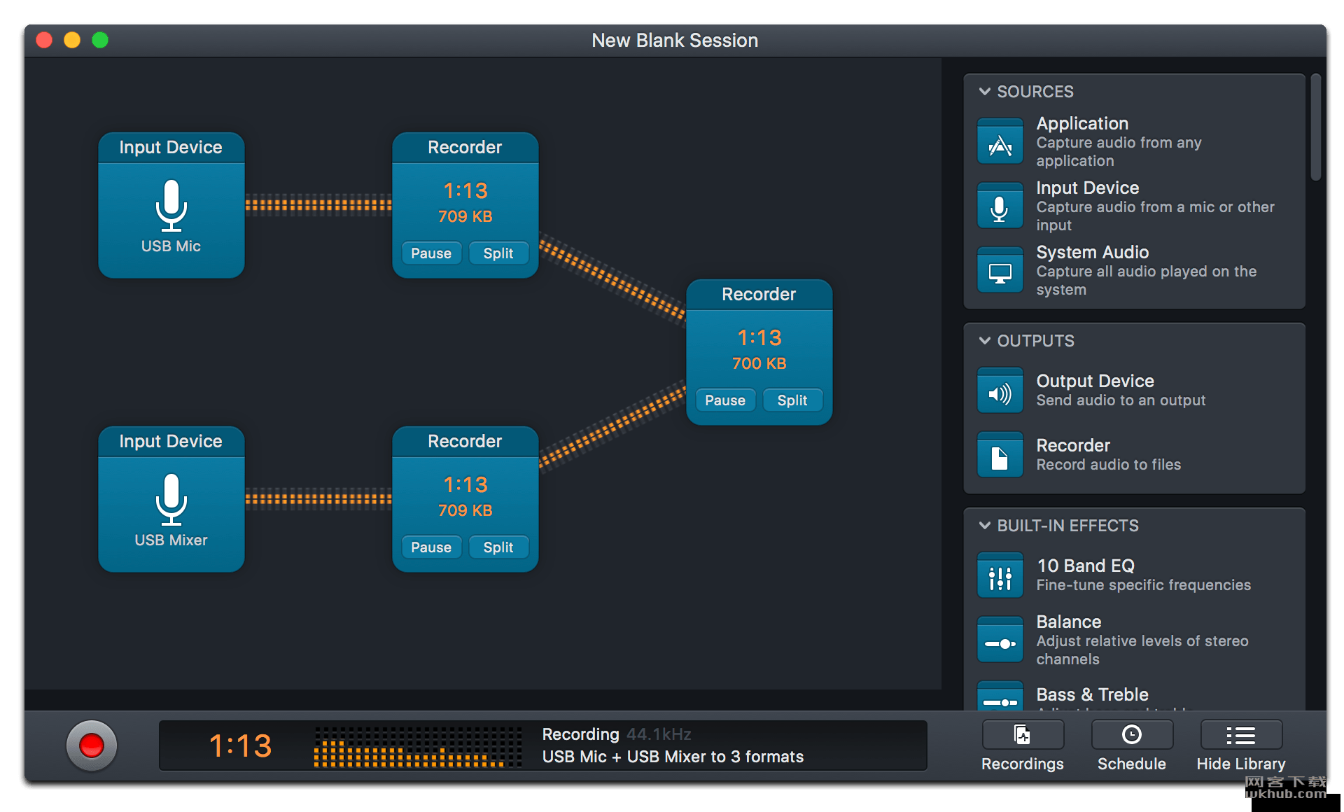Click the Balance effect icon

[x=1000, y=640]
